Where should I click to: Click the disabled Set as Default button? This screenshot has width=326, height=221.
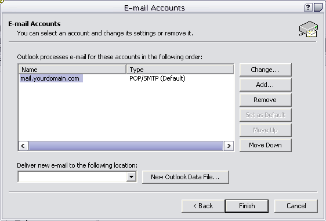[266, 115]
